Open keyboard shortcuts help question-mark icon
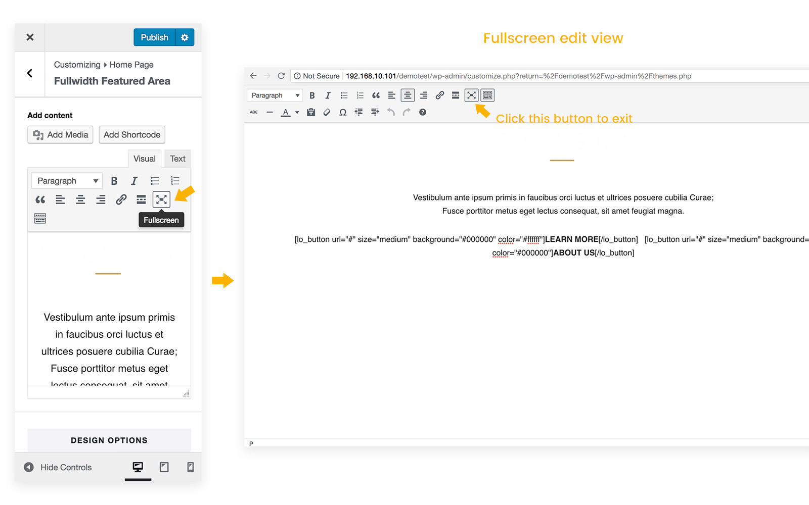Viewport: 809px width, 505px height. tap(423, 112)
